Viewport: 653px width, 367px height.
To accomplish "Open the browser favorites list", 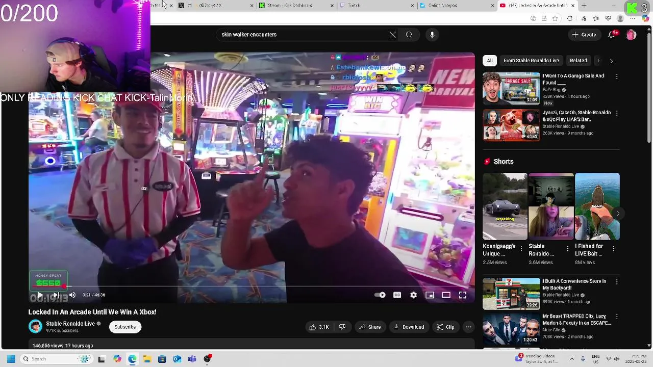I will pos(595,18).
